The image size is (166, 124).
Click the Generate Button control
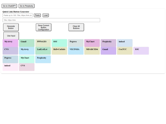pos(11,27)
